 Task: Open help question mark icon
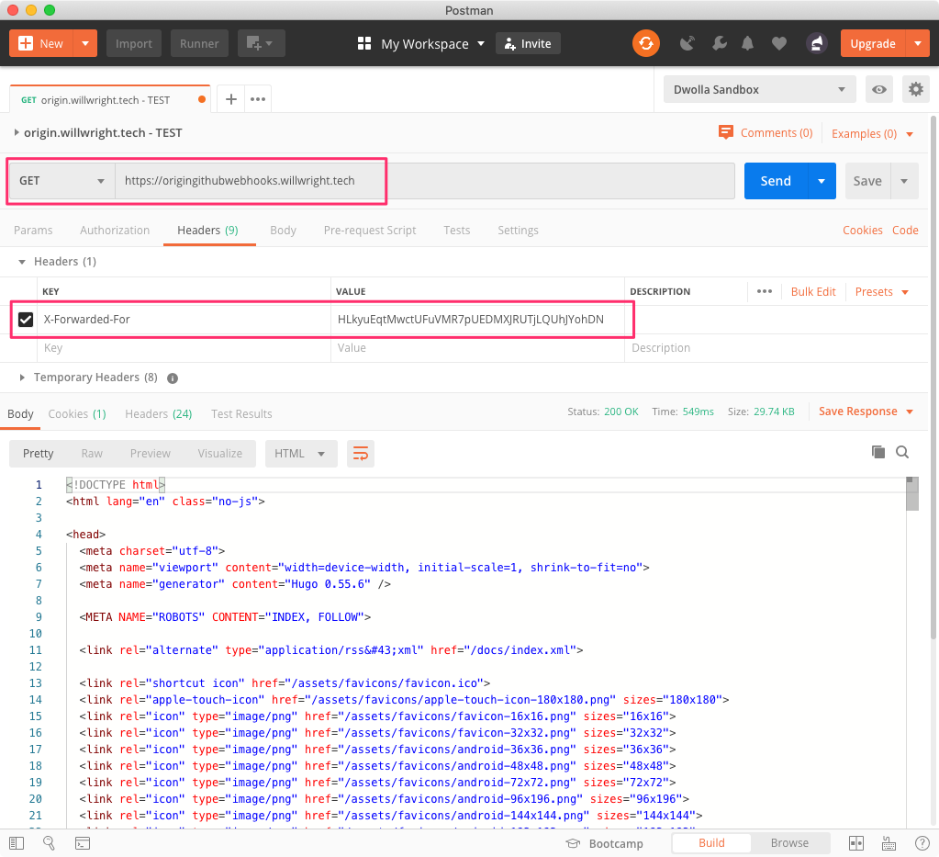coord(922,843)
